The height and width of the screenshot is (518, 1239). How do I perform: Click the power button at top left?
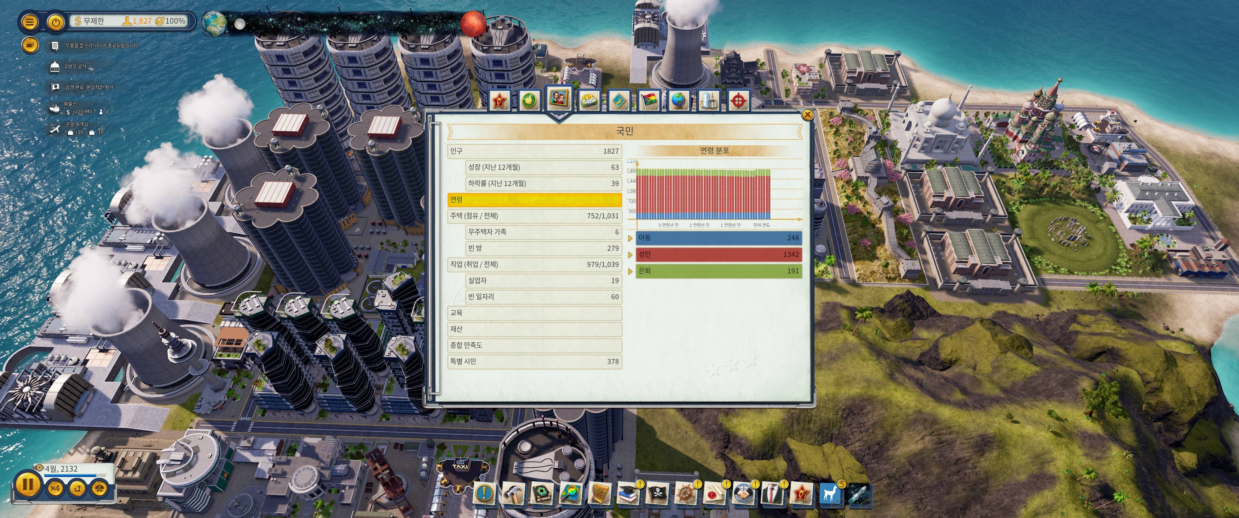click(x=56, y=22)
